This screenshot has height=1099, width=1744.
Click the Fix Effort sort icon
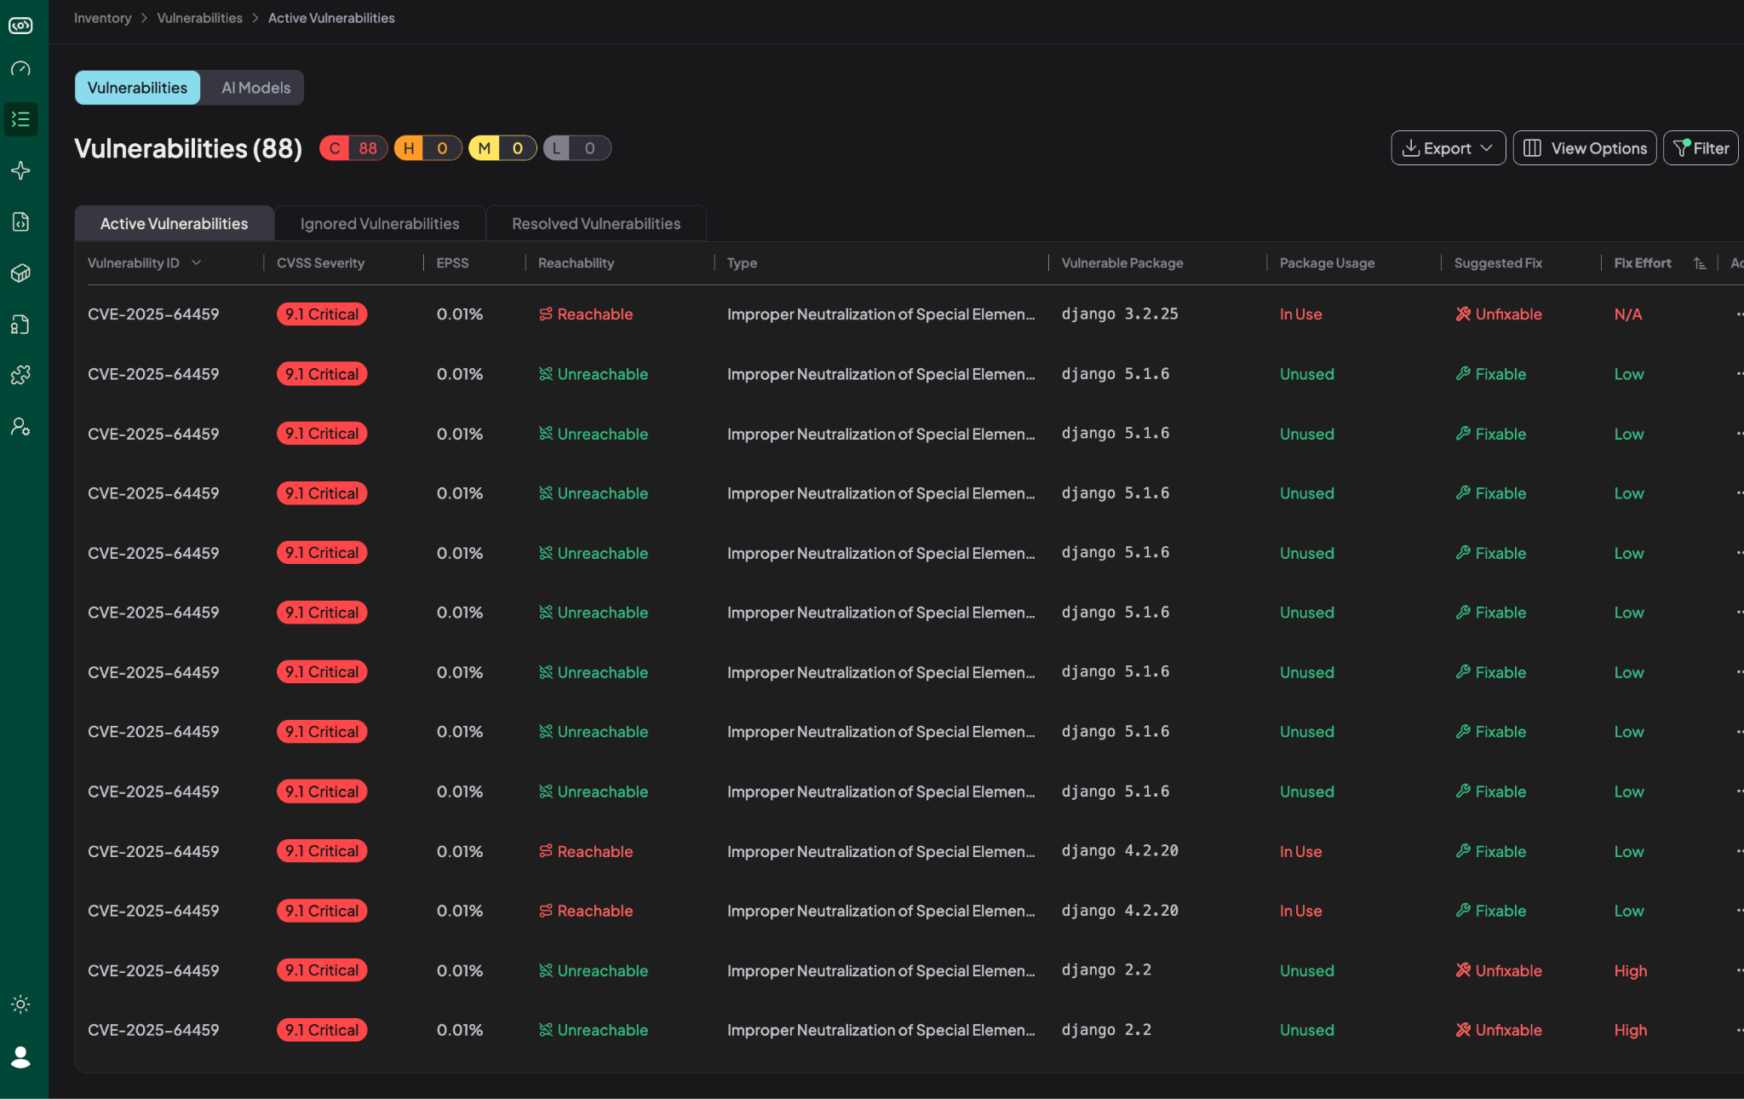pos(1700,263)
